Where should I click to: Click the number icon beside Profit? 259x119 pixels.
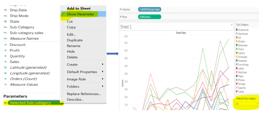5,51
